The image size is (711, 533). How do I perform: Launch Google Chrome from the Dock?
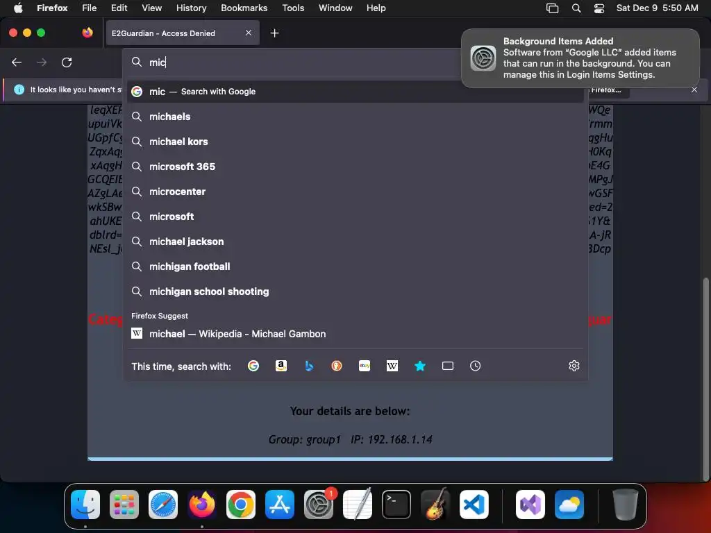click(x=241, y=505)
